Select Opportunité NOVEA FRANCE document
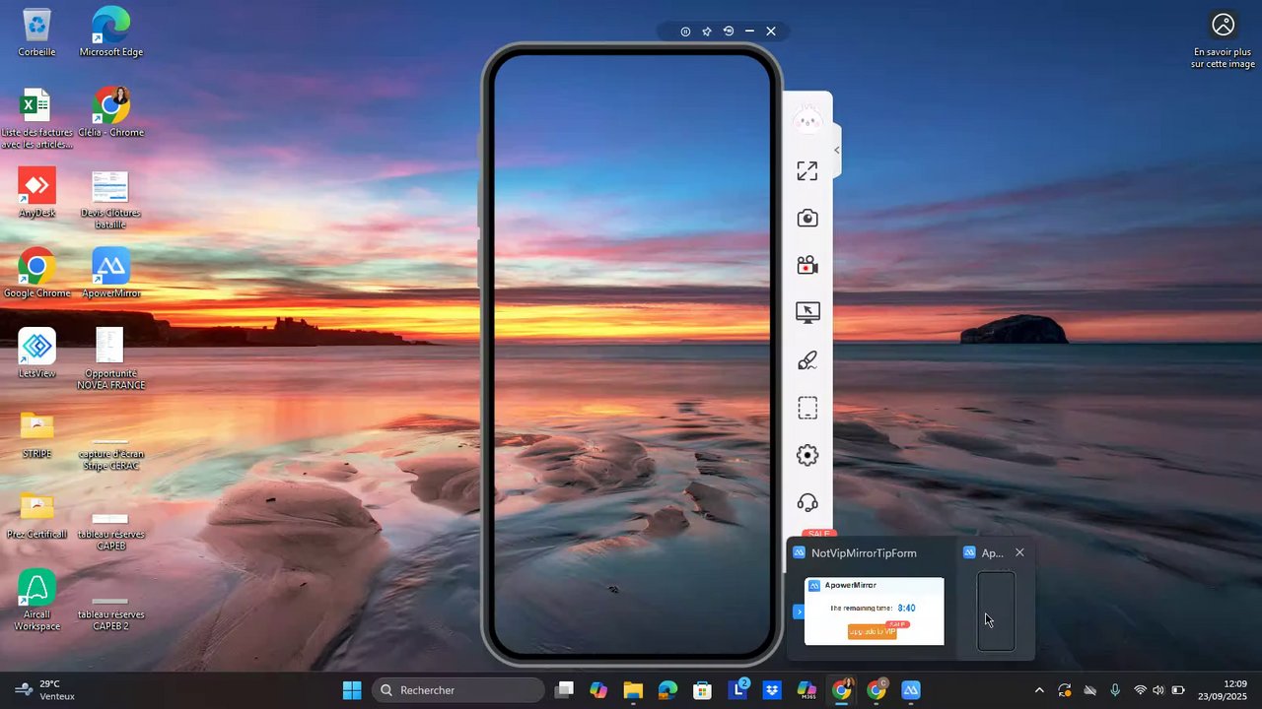The height and width of the screenshot is (709, 1262). click(x=110, y=359)
